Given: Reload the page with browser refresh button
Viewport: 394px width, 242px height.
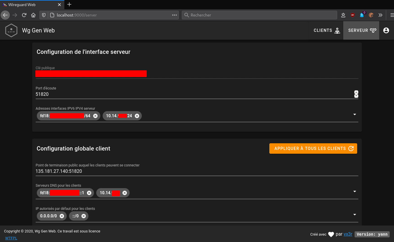Looking at the screenshot, I should (24, 15).
